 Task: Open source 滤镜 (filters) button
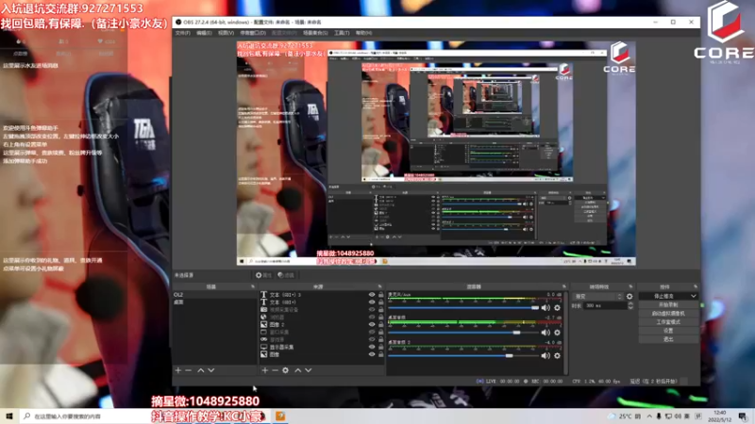[286, 275]
